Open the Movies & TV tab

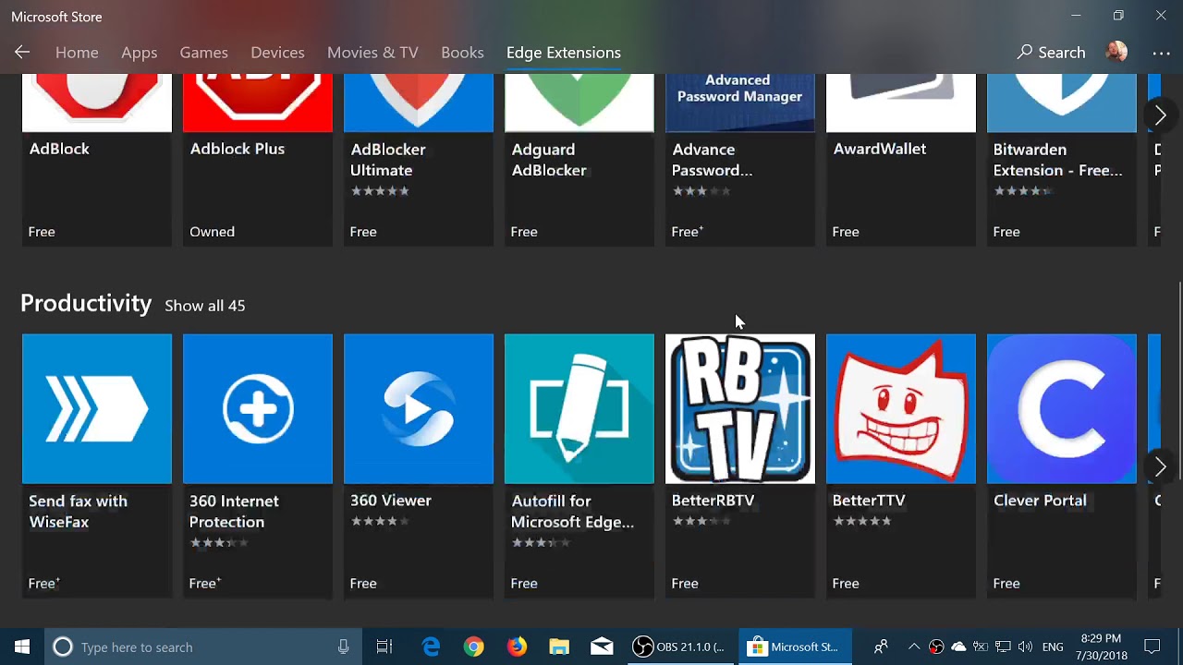click(372, 53)
